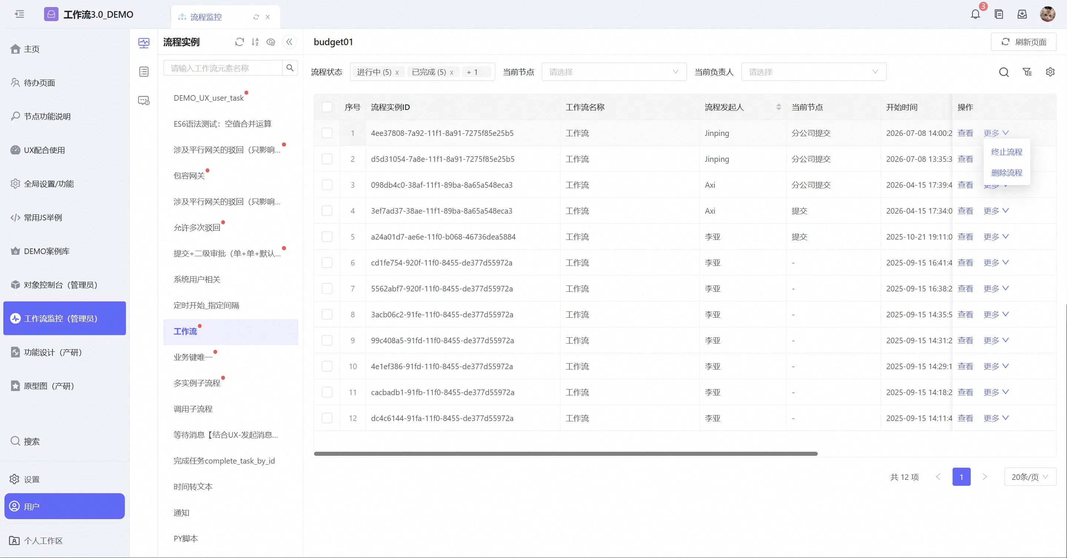Click the A-Z sort icon in 流程实例 panel
The width and height of the screenshot is (1067, 558).
(x=255, y=42)
